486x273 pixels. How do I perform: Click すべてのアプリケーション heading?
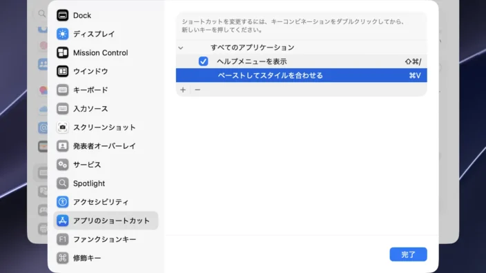pos(252,48)
